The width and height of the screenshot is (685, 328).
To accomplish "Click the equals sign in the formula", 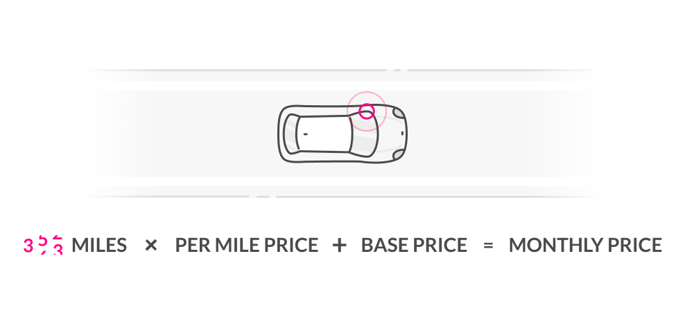I will [488, 246].
